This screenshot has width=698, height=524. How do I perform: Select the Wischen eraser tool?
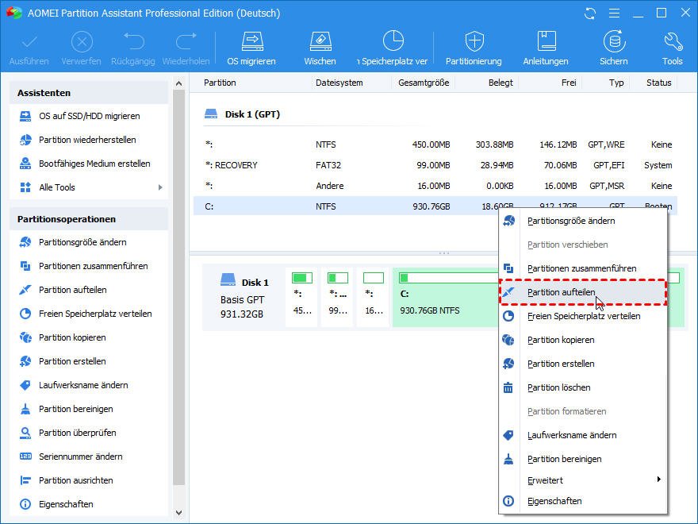coord(320,48)
